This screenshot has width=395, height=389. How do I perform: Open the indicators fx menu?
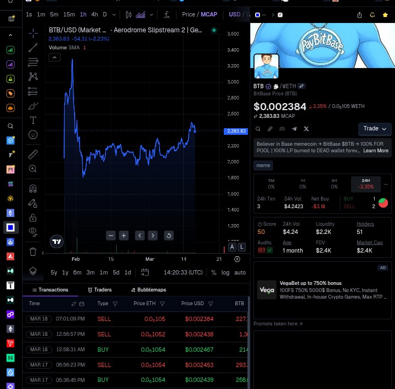167,15
